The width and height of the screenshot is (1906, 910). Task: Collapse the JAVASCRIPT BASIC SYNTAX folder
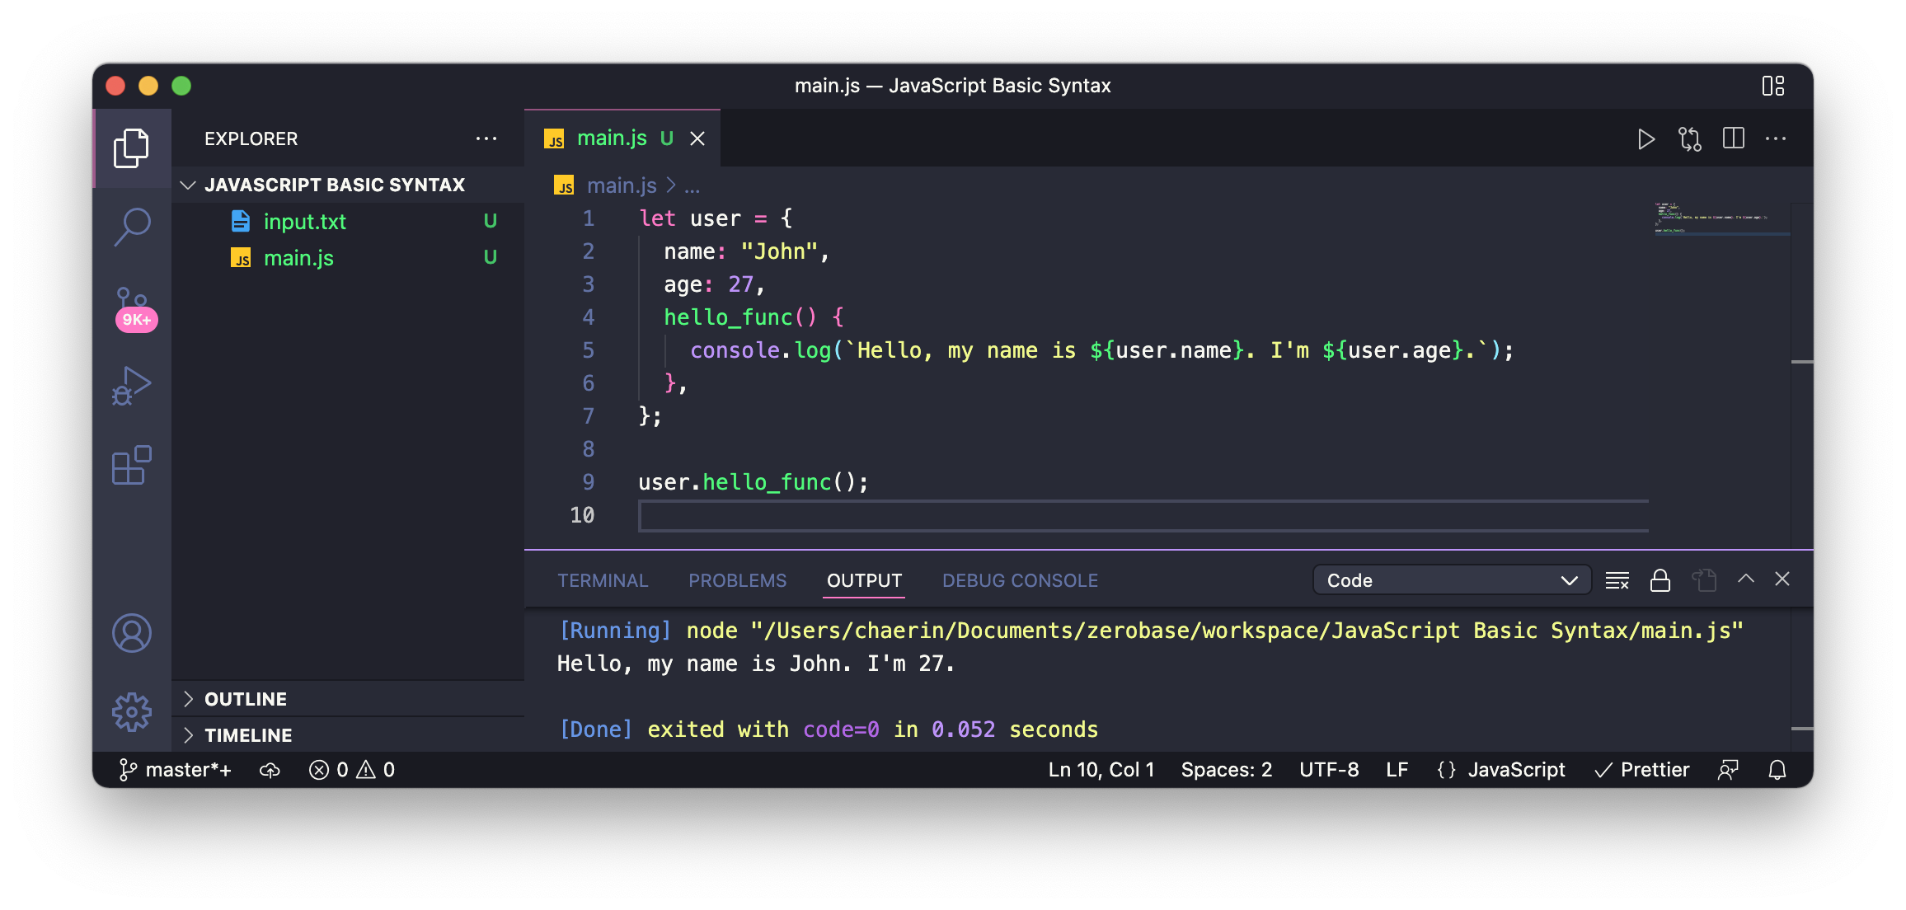click(334, 185)
